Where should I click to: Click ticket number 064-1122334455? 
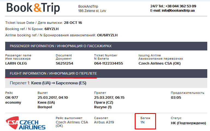[109, 63]
